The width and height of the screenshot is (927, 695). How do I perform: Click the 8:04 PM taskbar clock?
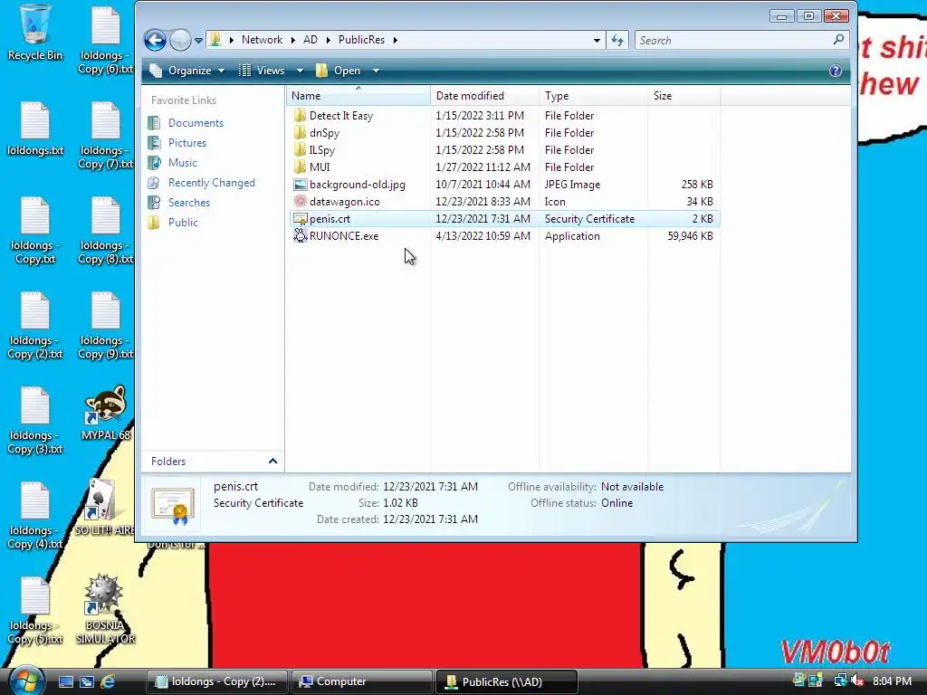tap(892, 681)
